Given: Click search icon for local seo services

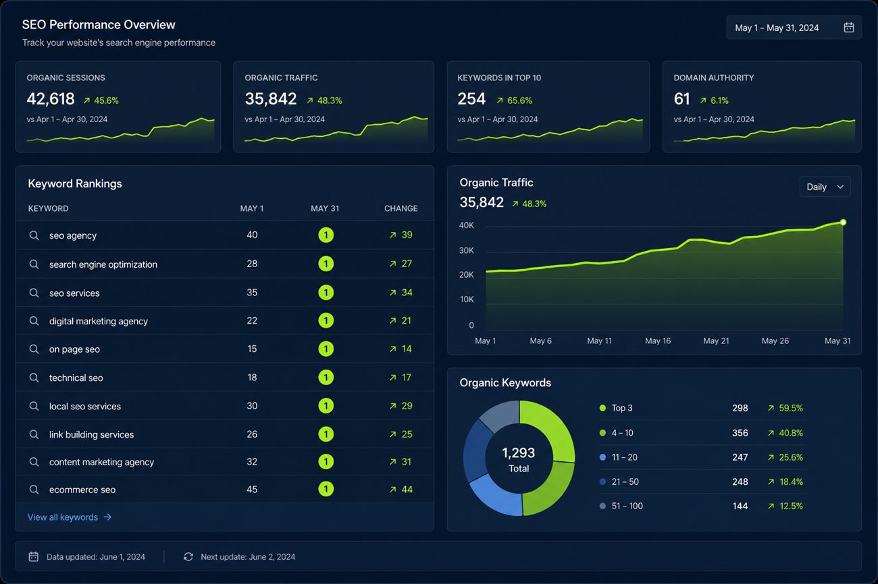Looking at the screenshot, I should tap(34, 406).
